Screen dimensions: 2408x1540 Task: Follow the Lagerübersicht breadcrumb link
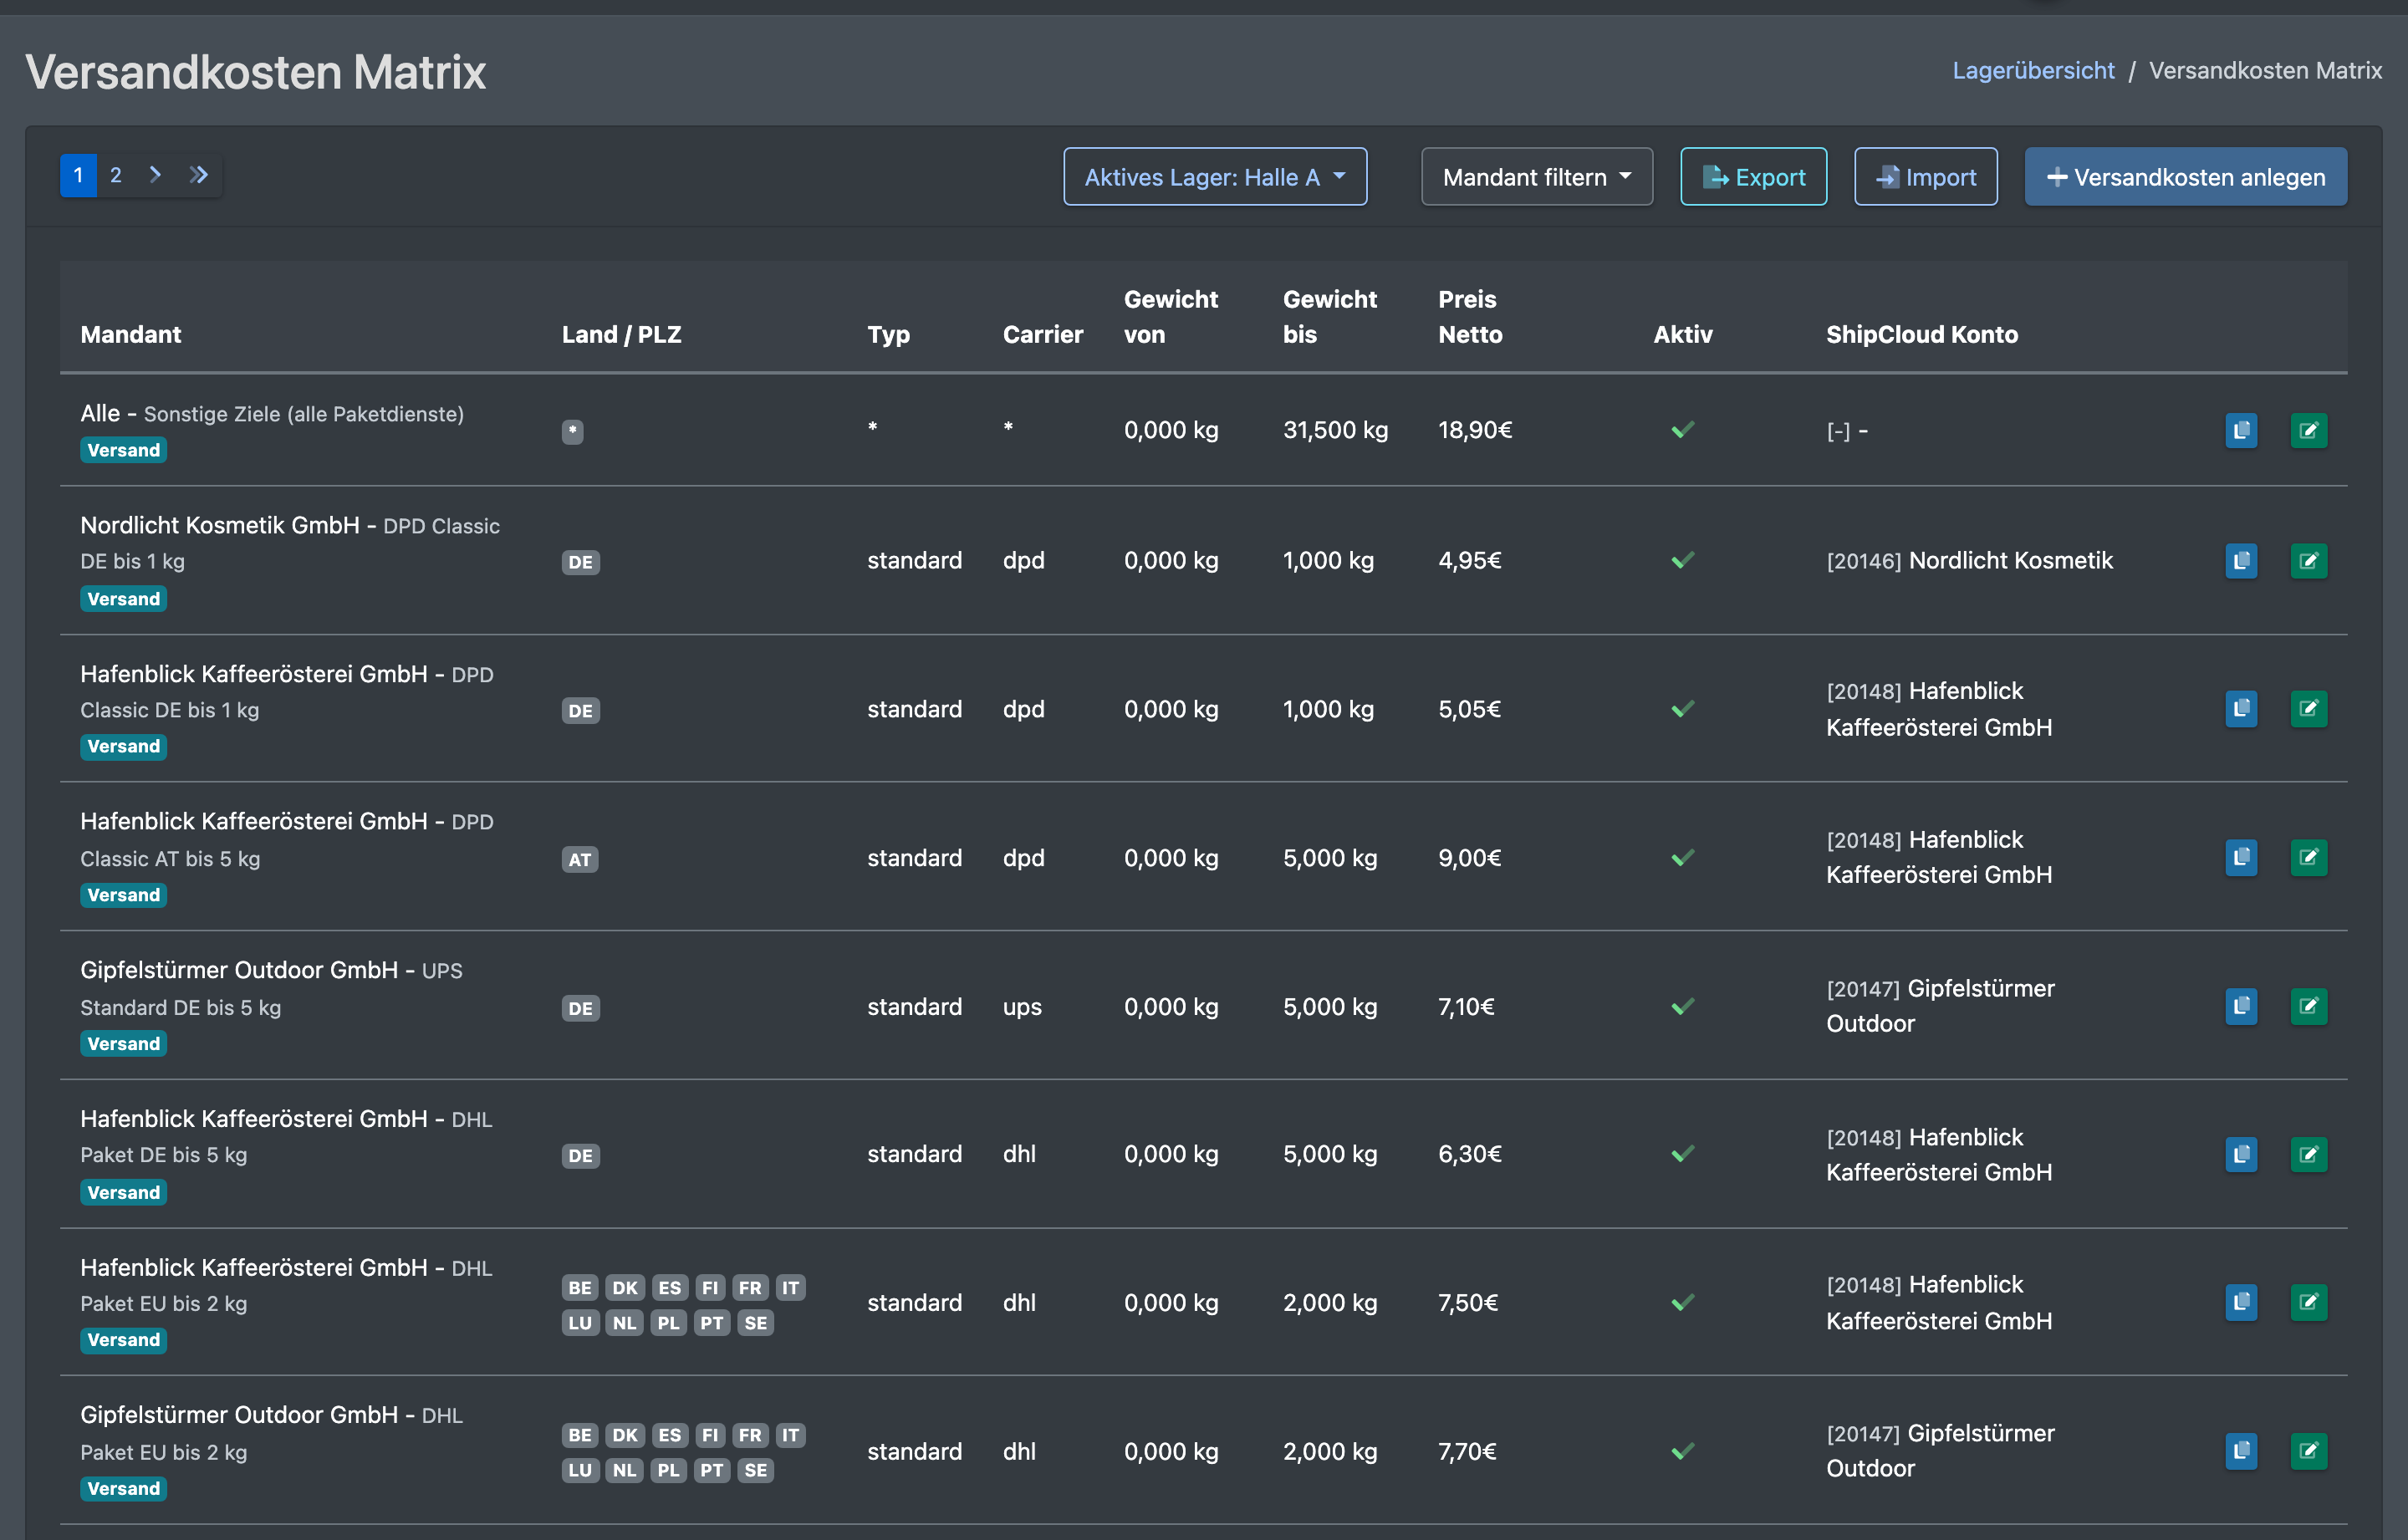pos(2033,70)
